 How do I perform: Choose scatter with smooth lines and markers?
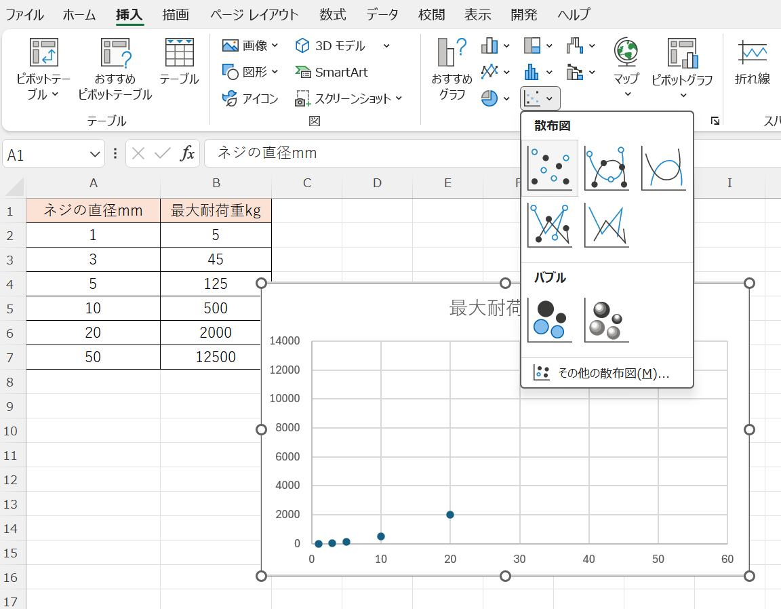pyautogui.click(x=607, y=168)
